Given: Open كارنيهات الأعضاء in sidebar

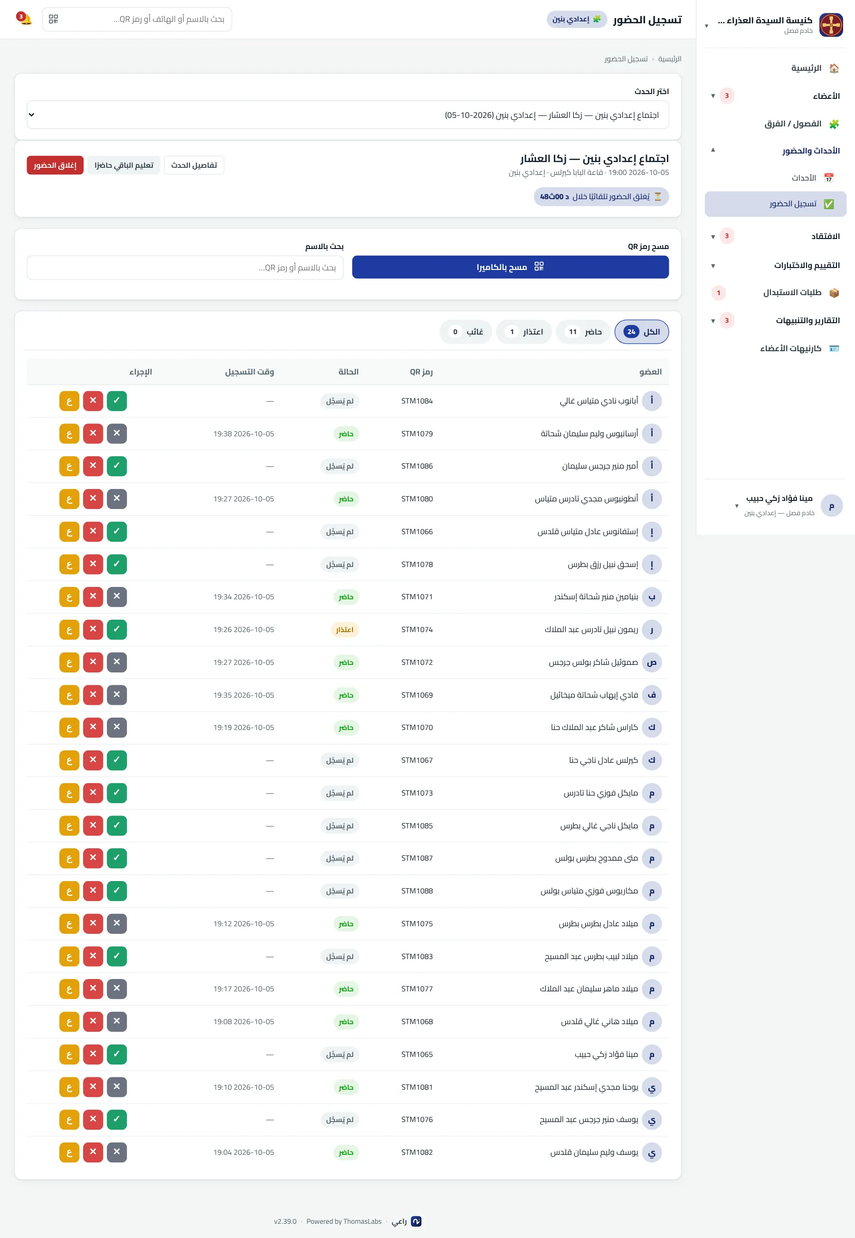Looking at the screenshot, I should [x=775, y=348].
